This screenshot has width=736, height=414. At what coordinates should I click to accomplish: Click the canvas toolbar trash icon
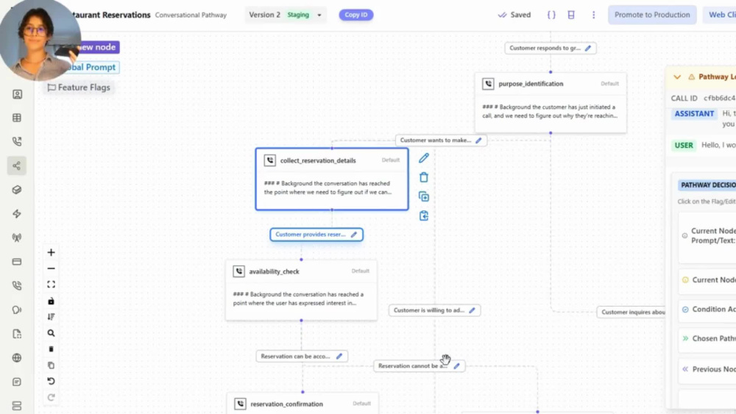52,349
